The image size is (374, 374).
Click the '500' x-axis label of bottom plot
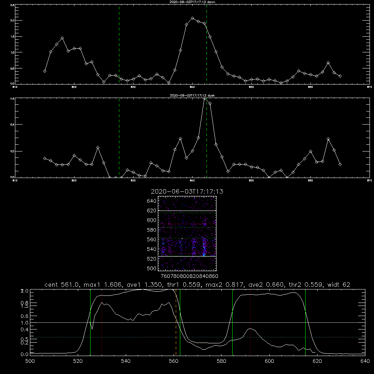point(30,361)
